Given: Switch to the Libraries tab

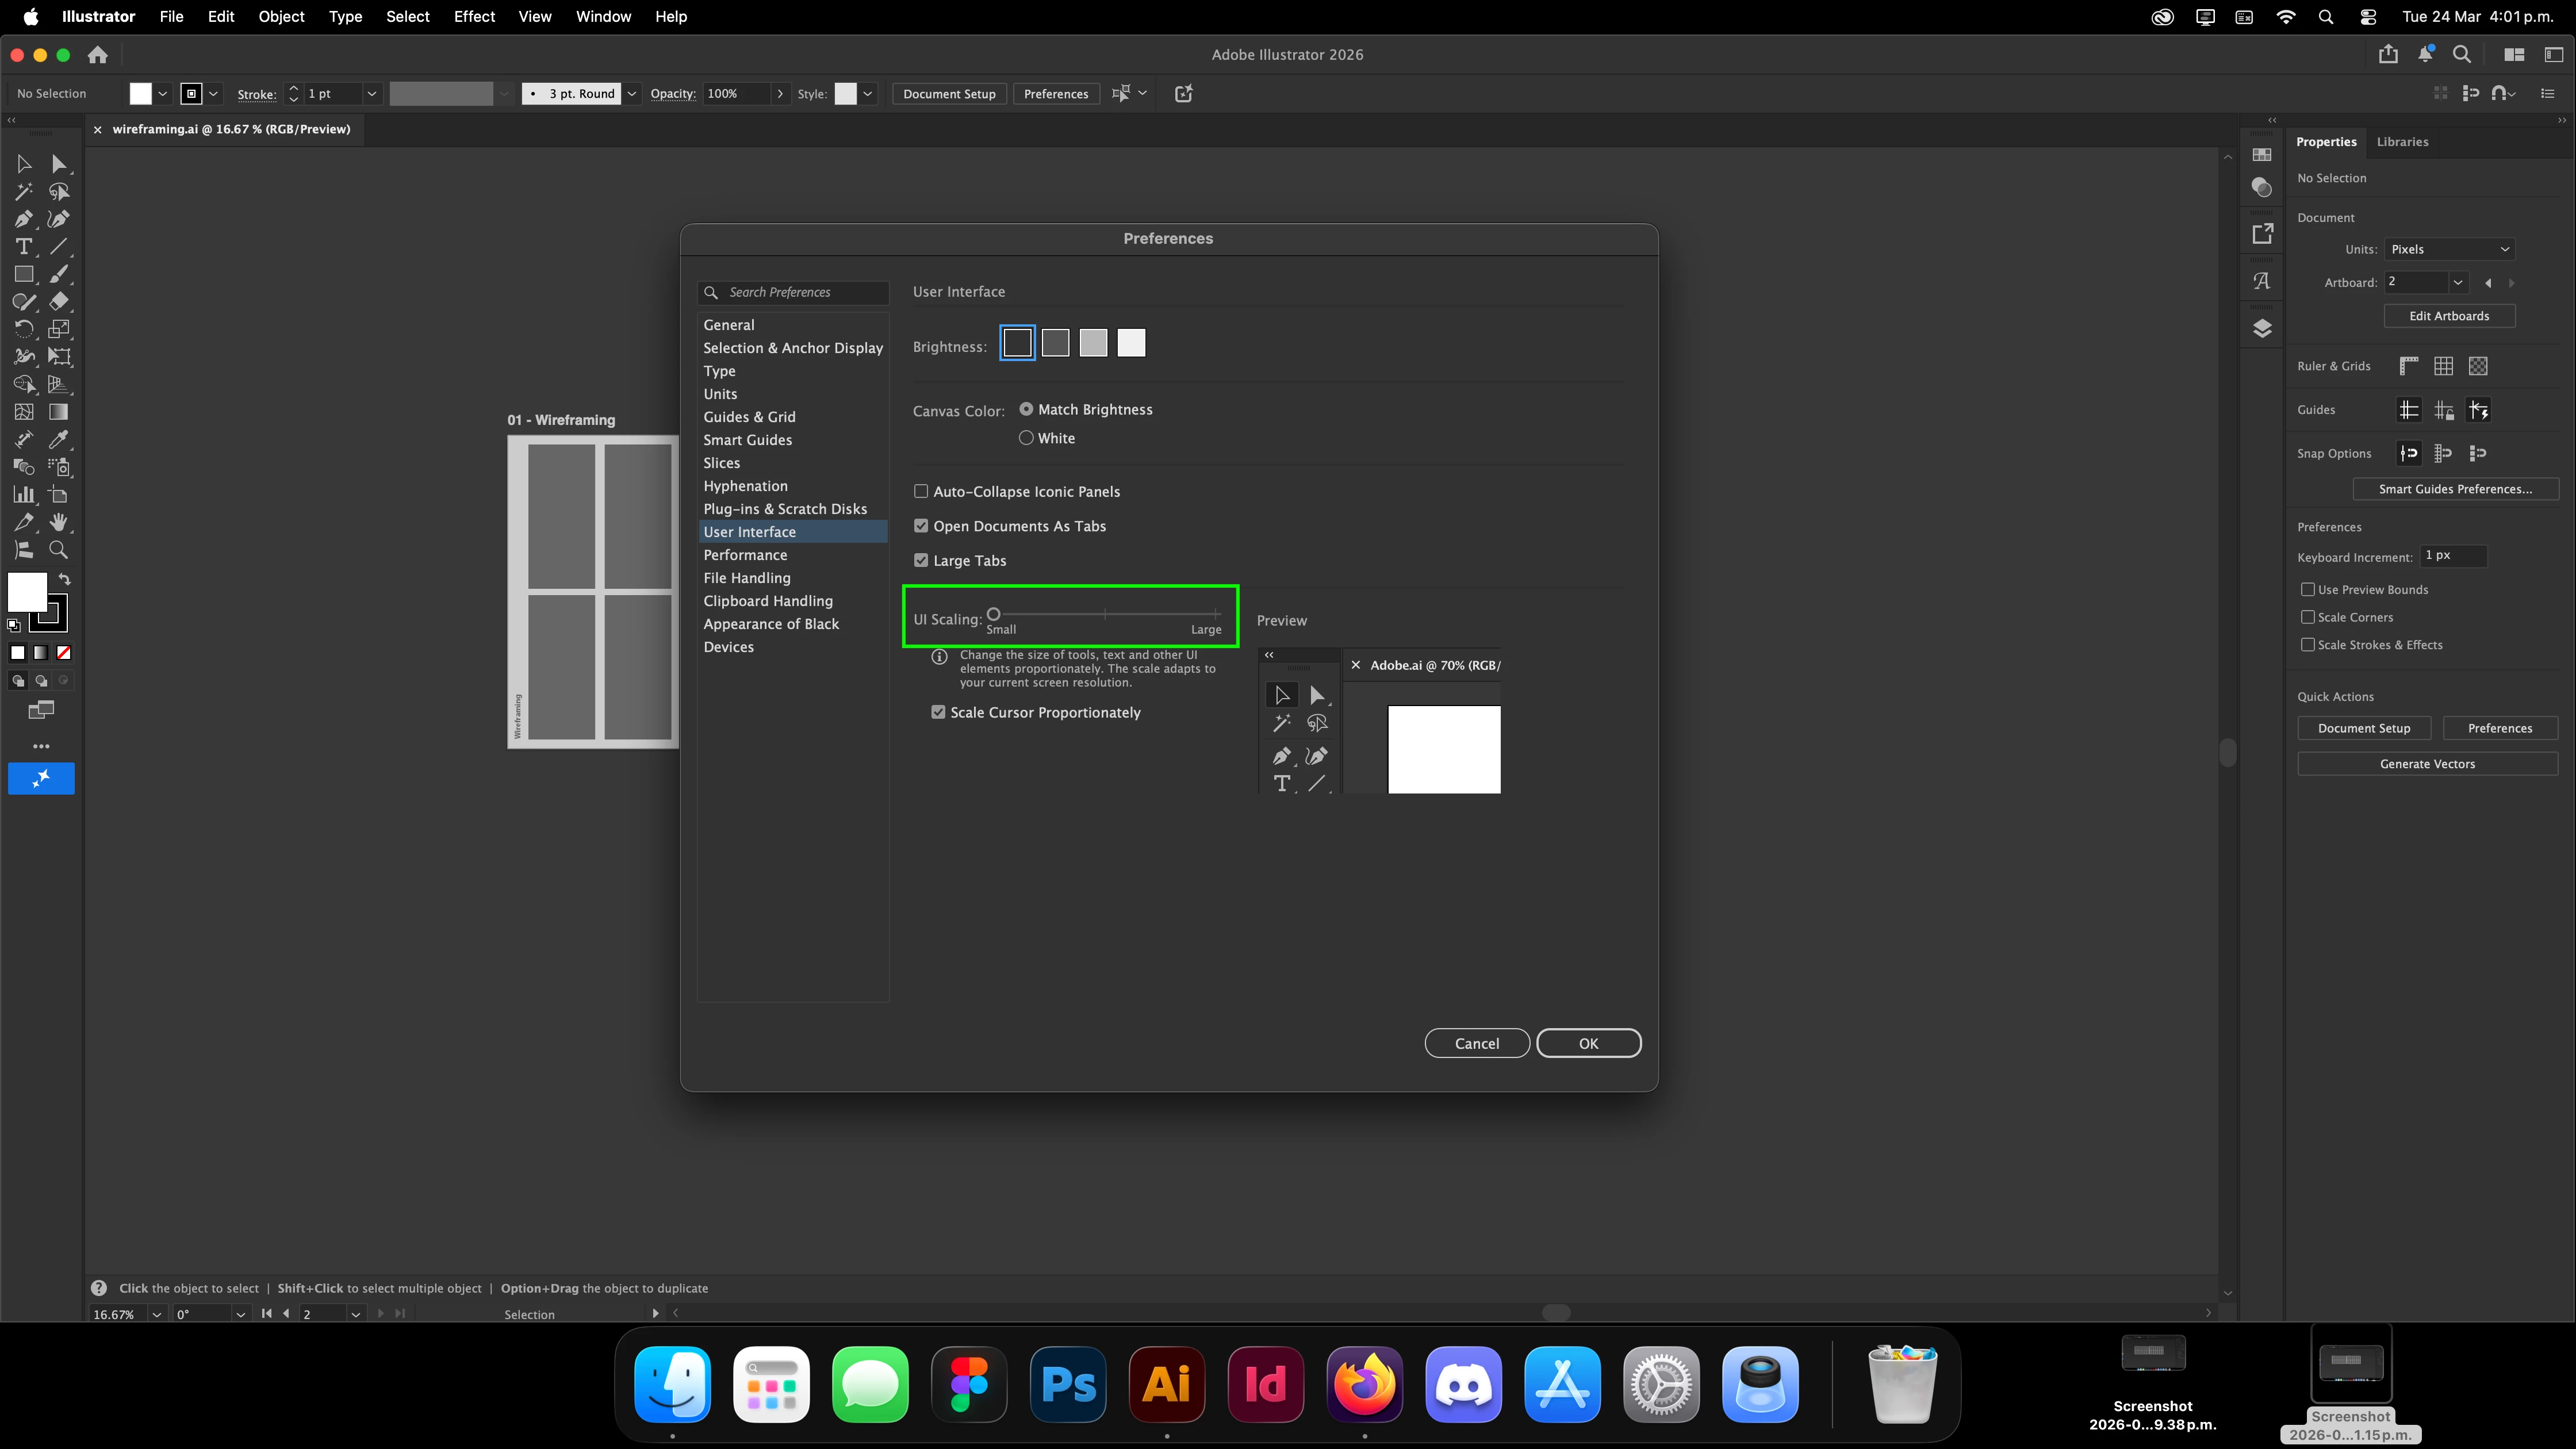Looking at the screenshot, I should coord(2402,142).
